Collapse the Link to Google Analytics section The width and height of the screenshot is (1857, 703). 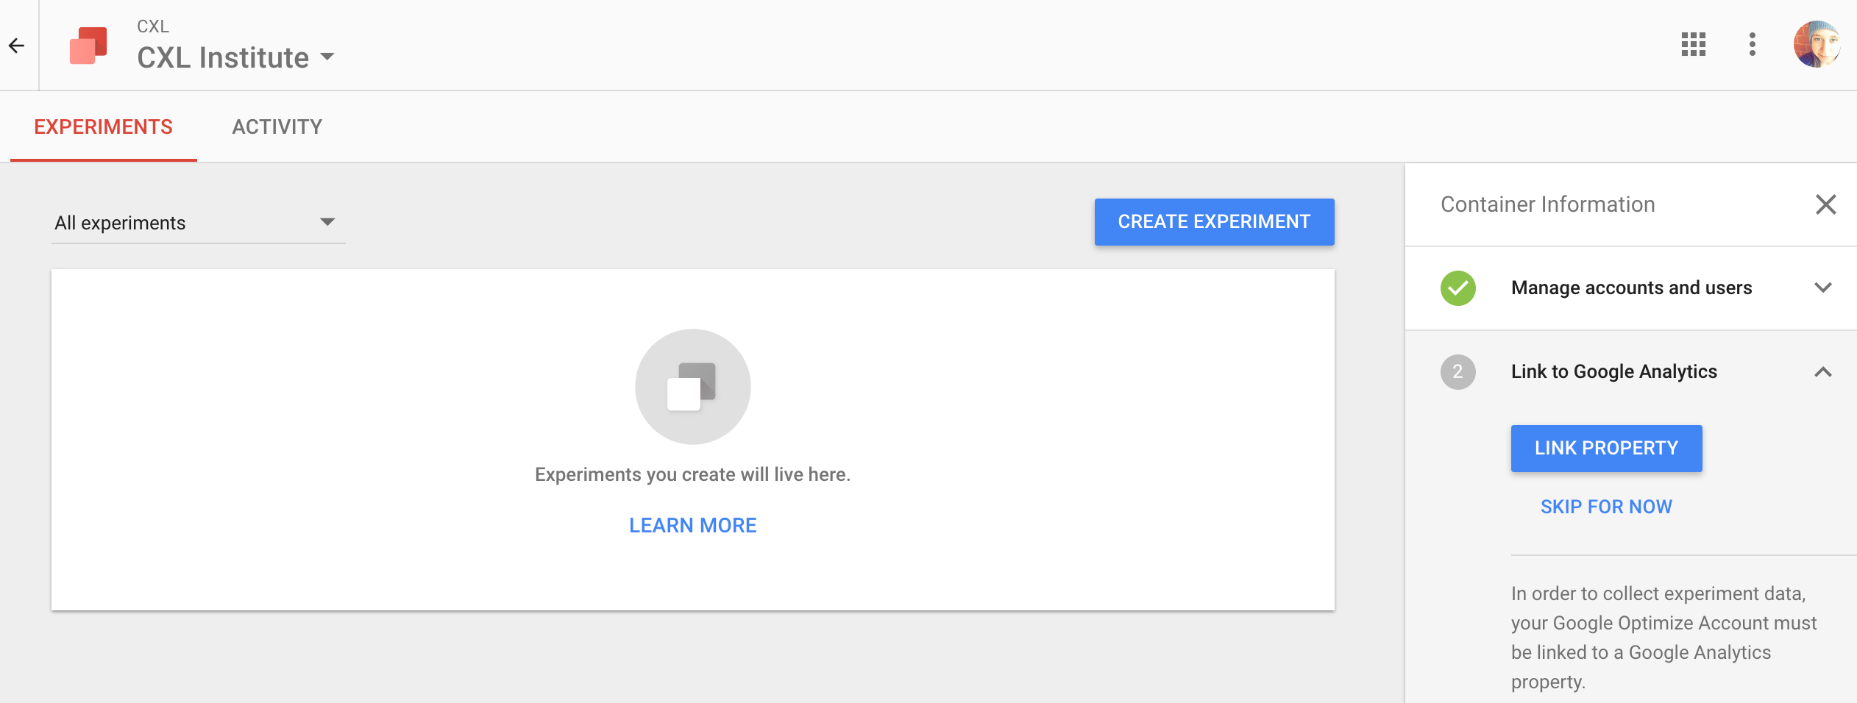click(x=1822, y=372)
